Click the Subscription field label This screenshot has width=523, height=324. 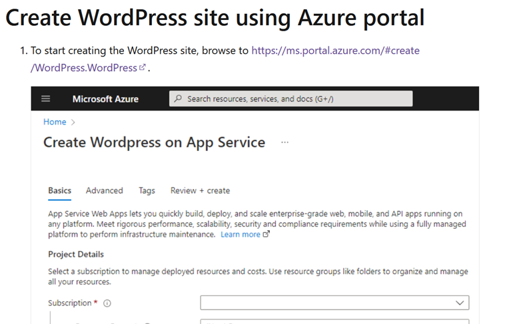click(x=70, y=303)
